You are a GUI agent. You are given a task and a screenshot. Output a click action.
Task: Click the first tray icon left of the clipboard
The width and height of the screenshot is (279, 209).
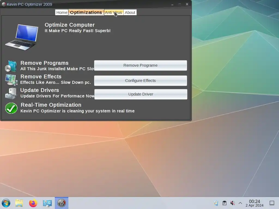216,203
